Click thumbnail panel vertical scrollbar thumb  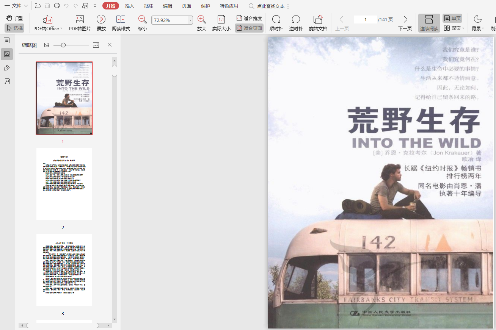[115, 71]
